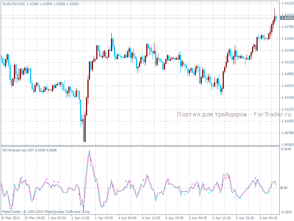This screenshot has height=221, width=294.
Task: Click the 4 Apr 12:30 time label
Action: tap(151, 218)
